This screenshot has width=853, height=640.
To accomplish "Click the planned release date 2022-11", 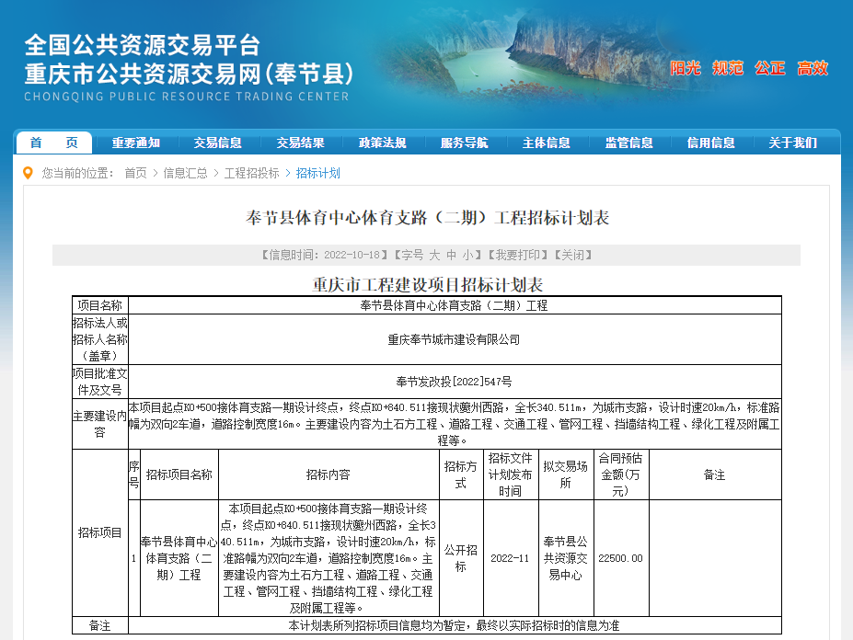I will click(x=510, y=558).
